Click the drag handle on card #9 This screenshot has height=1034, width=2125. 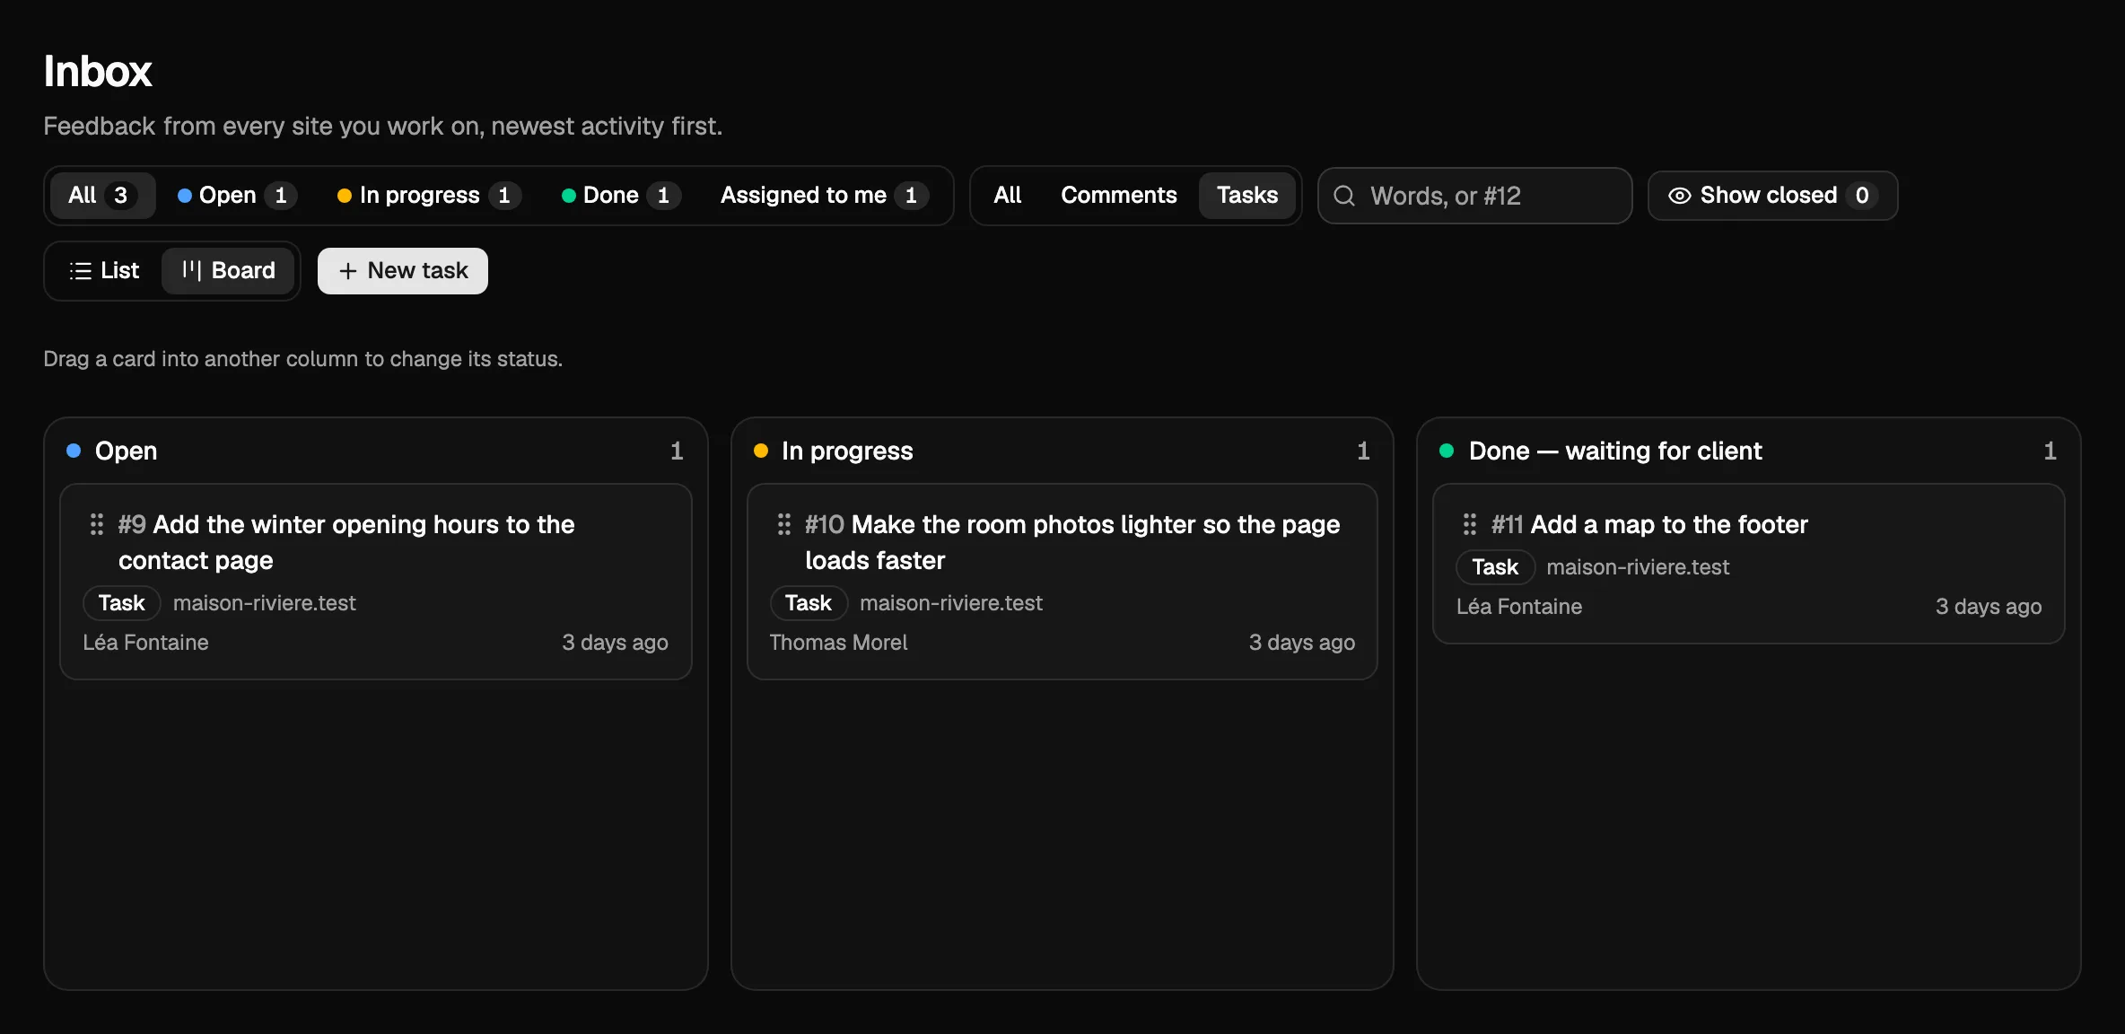tap(97, 524)
